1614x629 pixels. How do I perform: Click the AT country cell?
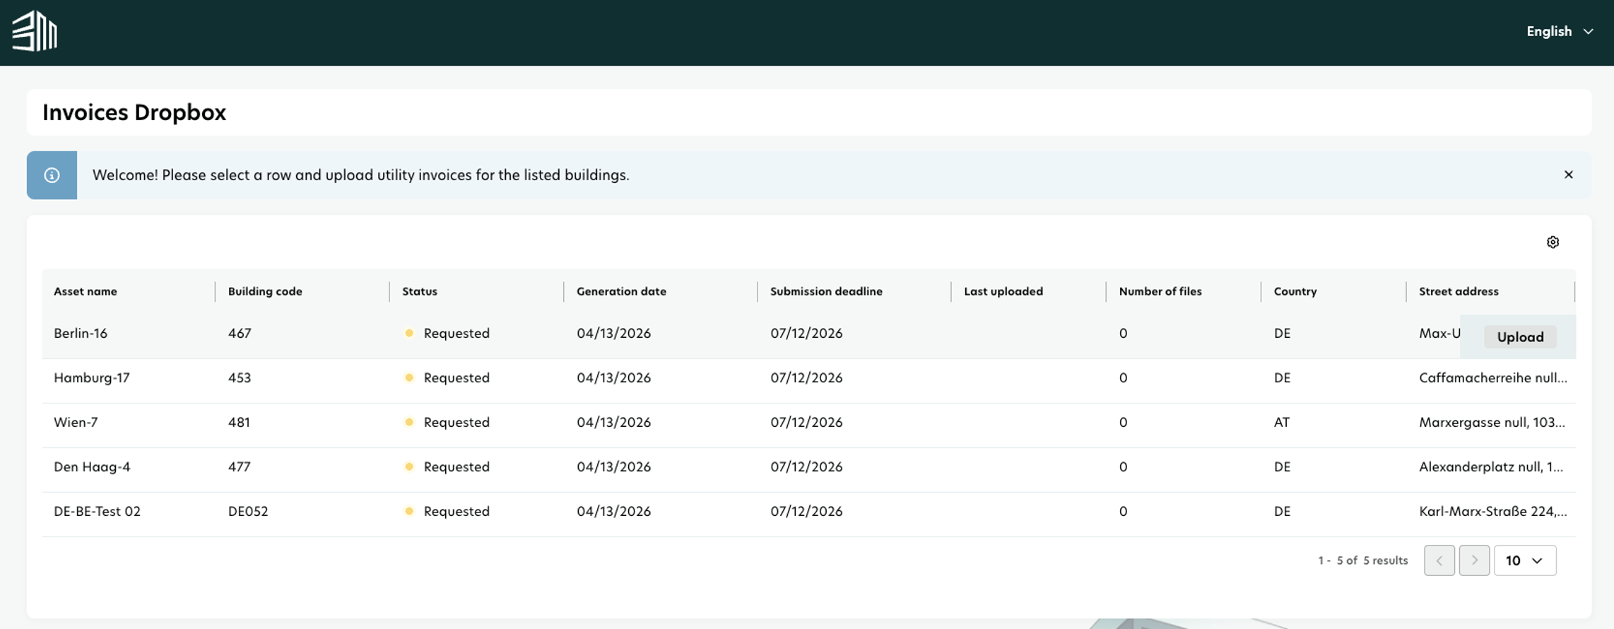[x=1282, y=422]
